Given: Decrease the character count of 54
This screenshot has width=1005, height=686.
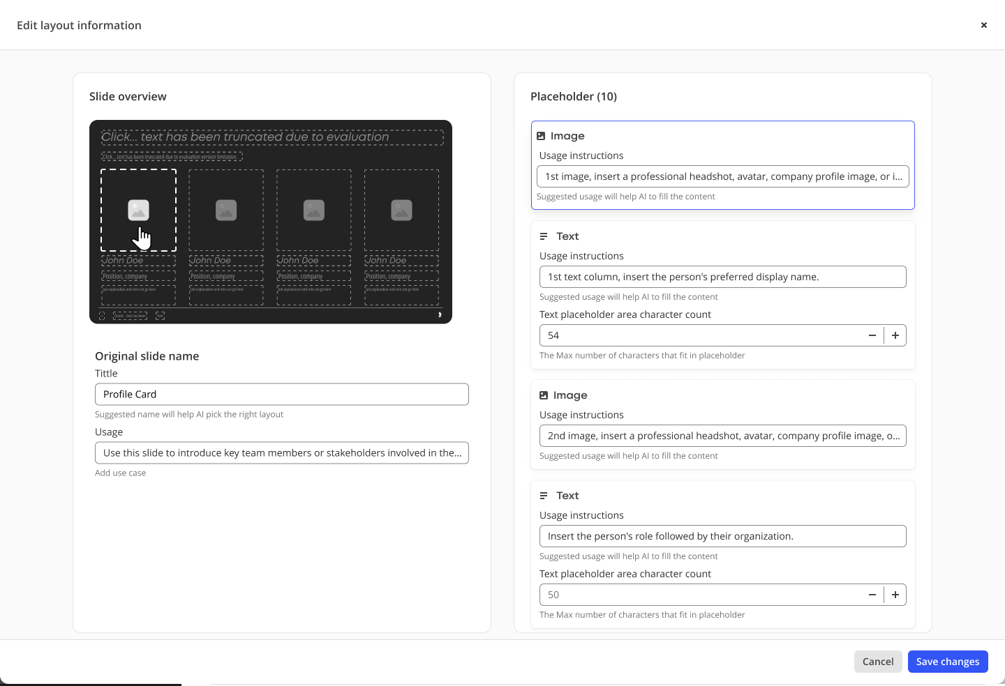Looking at the screenshot, I should tap(872, 335).
